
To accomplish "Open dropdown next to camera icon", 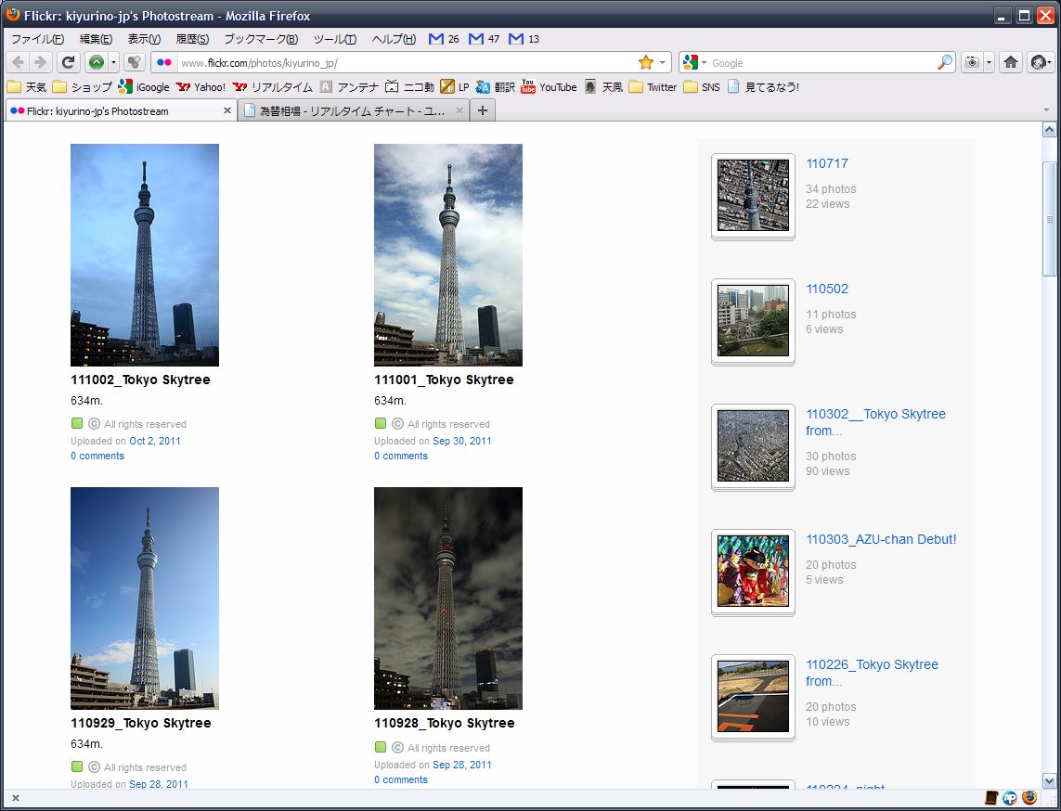I will (x=989, y=62).
